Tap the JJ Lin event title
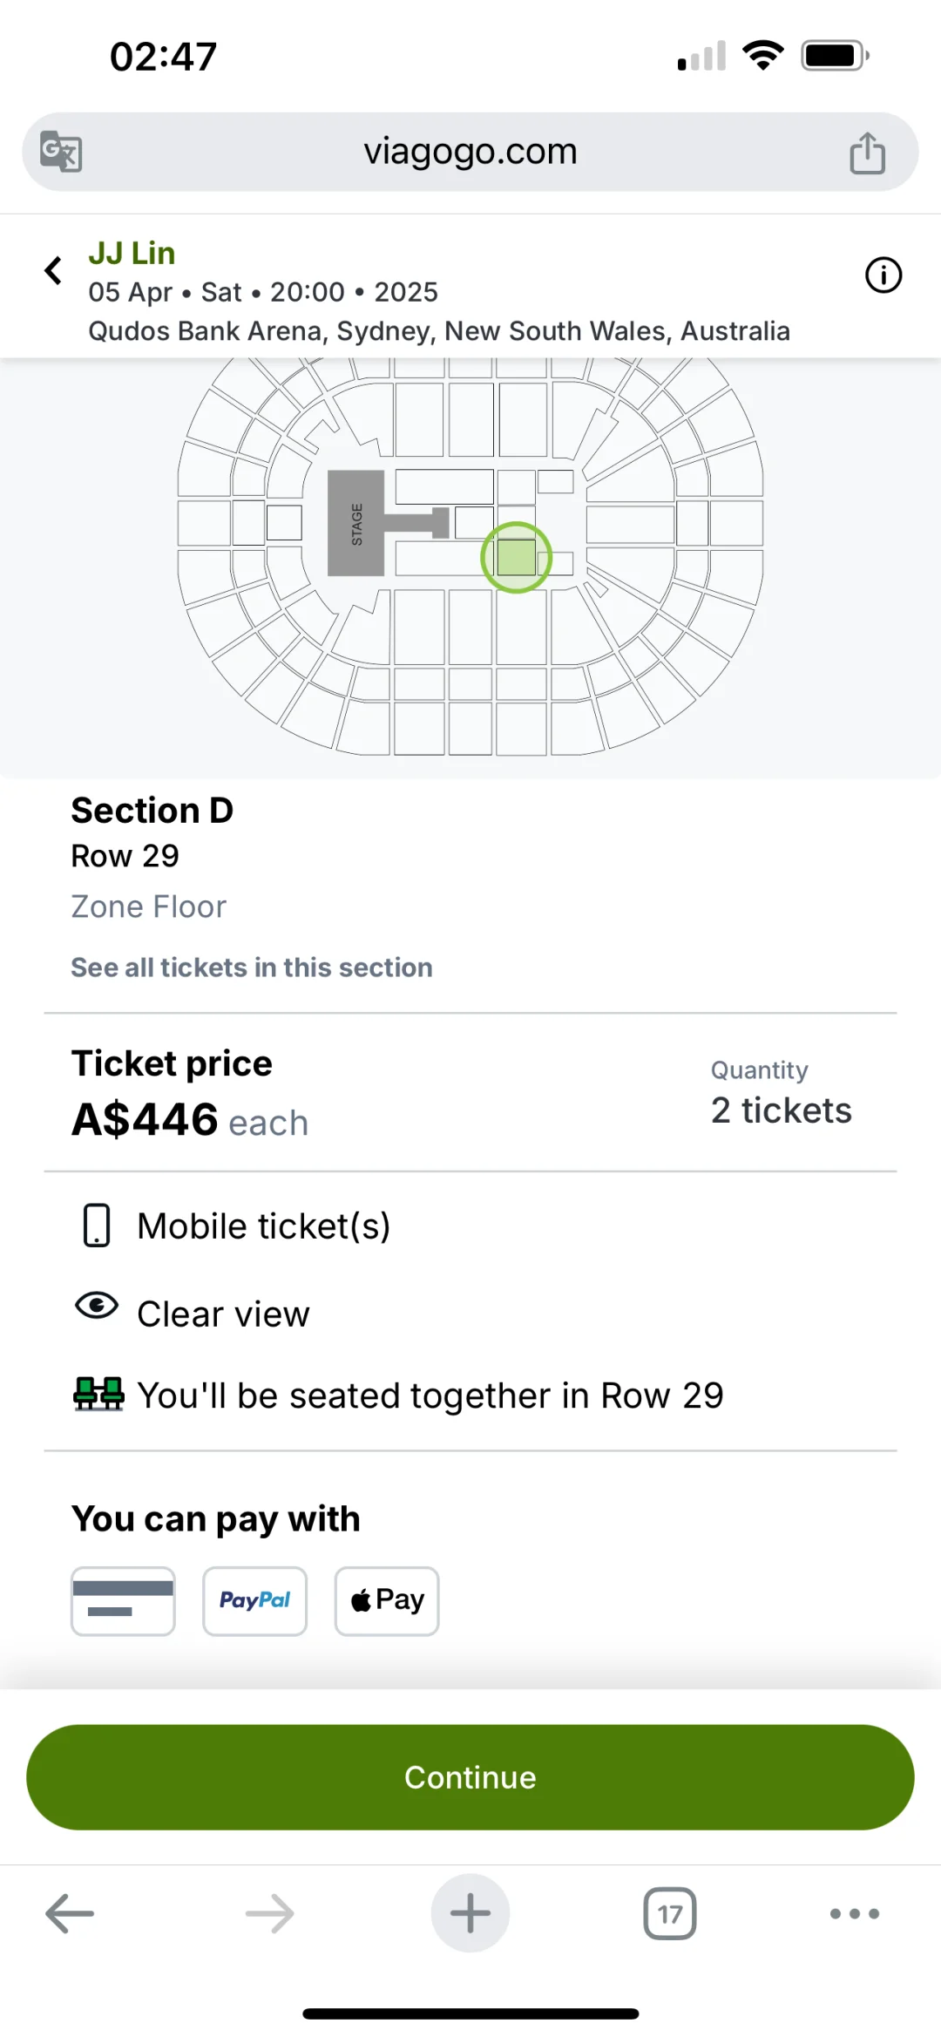This screenshot has width=941, height=2037. pyautogui.click(x=132, y=253)
